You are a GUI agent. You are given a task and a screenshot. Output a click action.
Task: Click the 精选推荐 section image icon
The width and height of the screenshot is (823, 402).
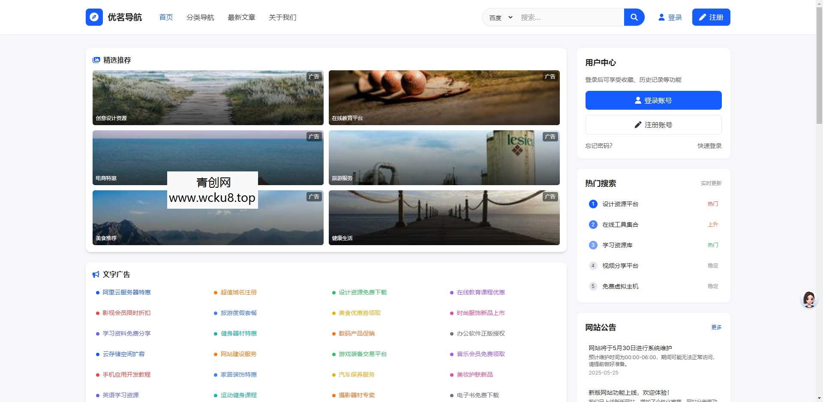(x=96, y=60)
